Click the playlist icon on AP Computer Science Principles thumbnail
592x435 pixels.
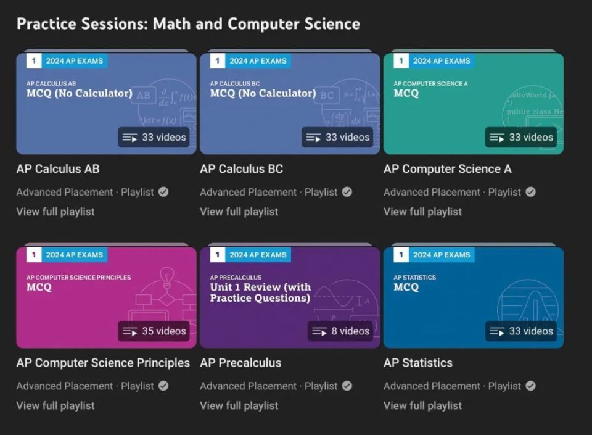coord(129,331)
